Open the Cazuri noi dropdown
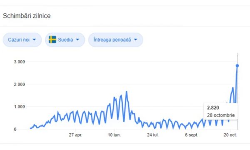Image resolution: width=250 pixels, height=150 pixels. pyautogui.click(x=22, y=40)
